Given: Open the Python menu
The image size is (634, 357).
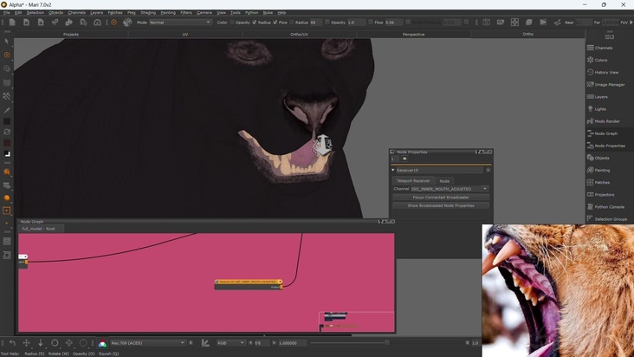Looking at the screenshot, I should point(251,12).
